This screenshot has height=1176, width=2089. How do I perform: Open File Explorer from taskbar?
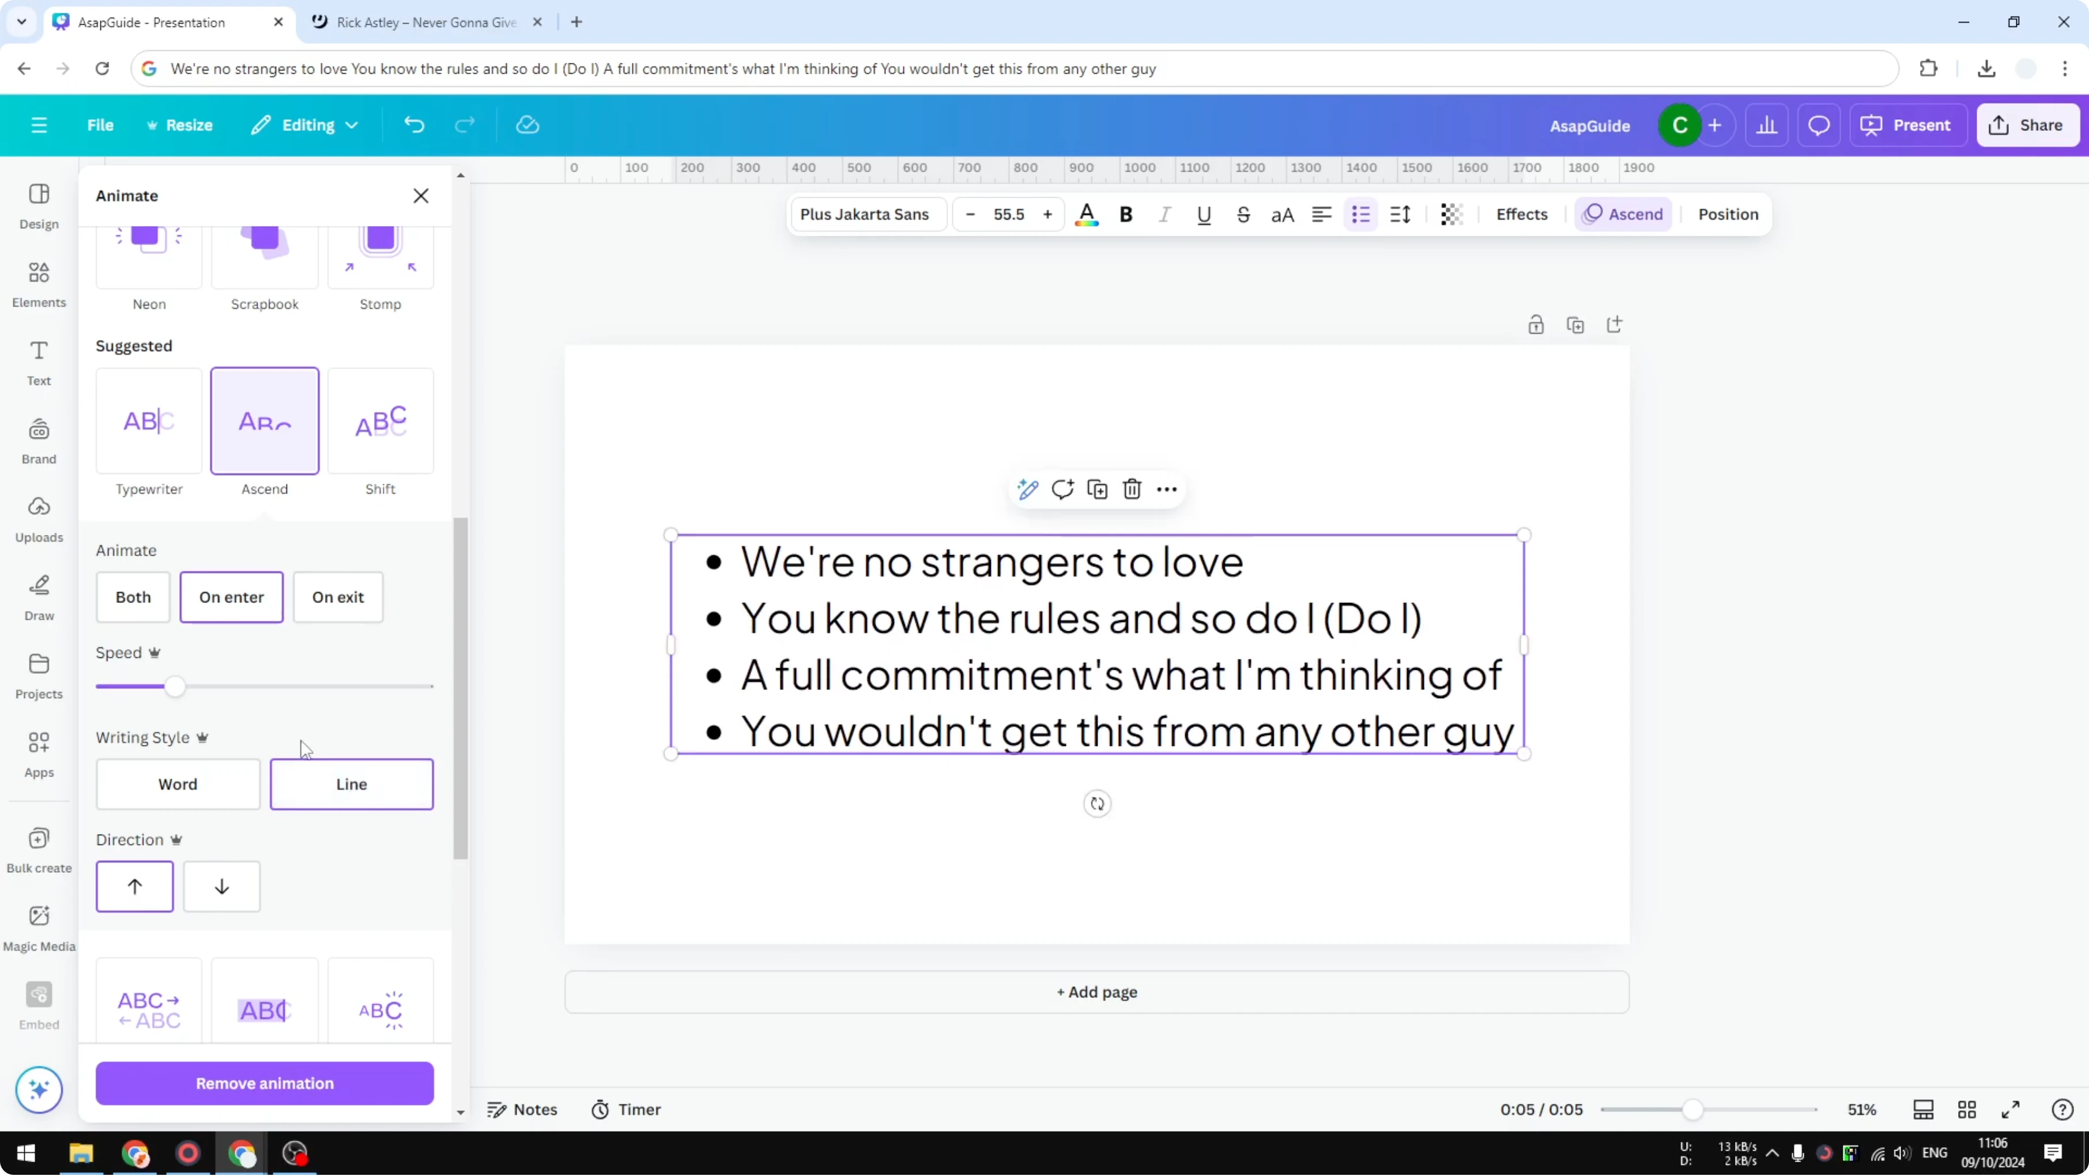tap(81, 1154)
